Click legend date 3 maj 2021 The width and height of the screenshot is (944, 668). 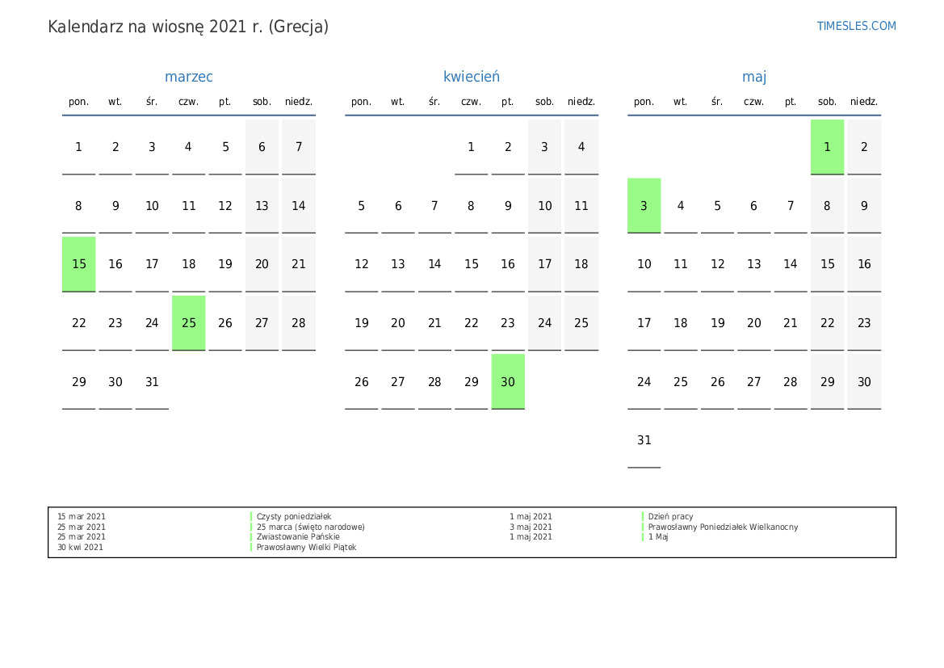tap(531, 527)
